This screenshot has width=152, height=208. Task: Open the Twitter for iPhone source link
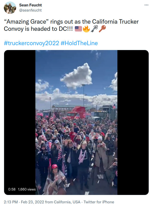point(99,202)
